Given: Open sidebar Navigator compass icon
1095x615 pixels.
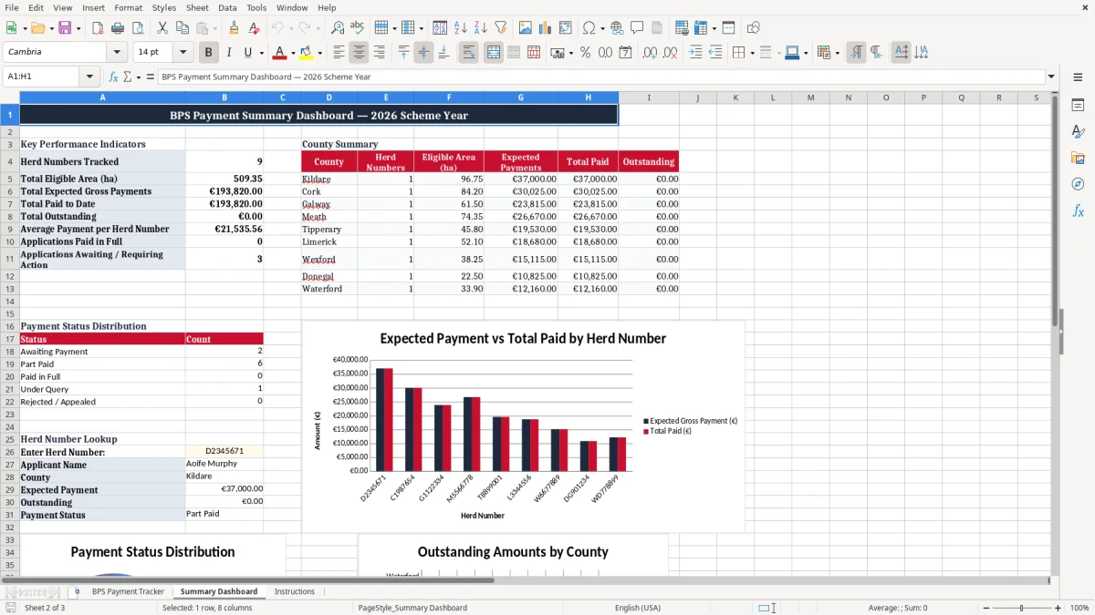Looking at the screenshot, I should pos(1078,184).
